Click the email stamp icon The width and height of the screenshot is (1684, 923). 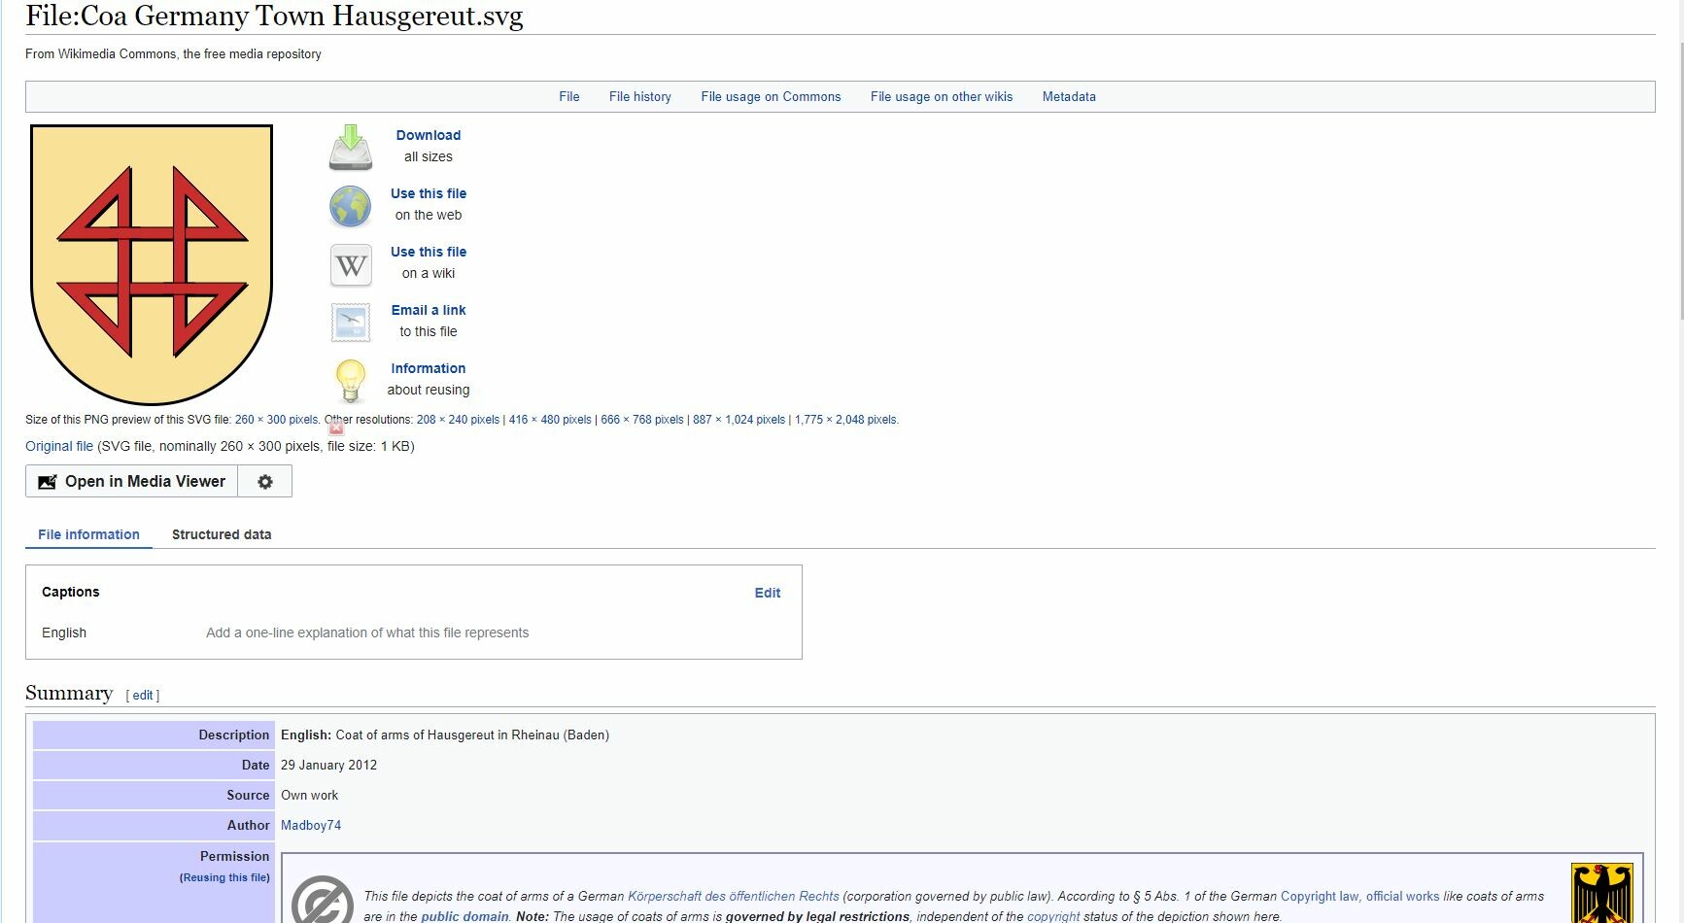point(351,323)
